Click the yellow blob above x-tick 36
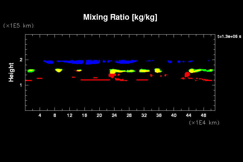 (x=157, y=70)
